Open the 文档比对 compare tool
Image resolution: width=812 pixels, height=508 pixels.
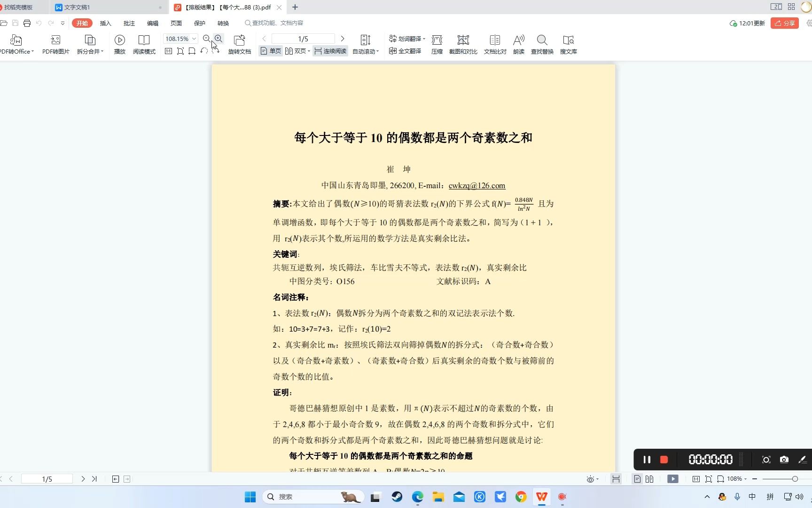495,45
